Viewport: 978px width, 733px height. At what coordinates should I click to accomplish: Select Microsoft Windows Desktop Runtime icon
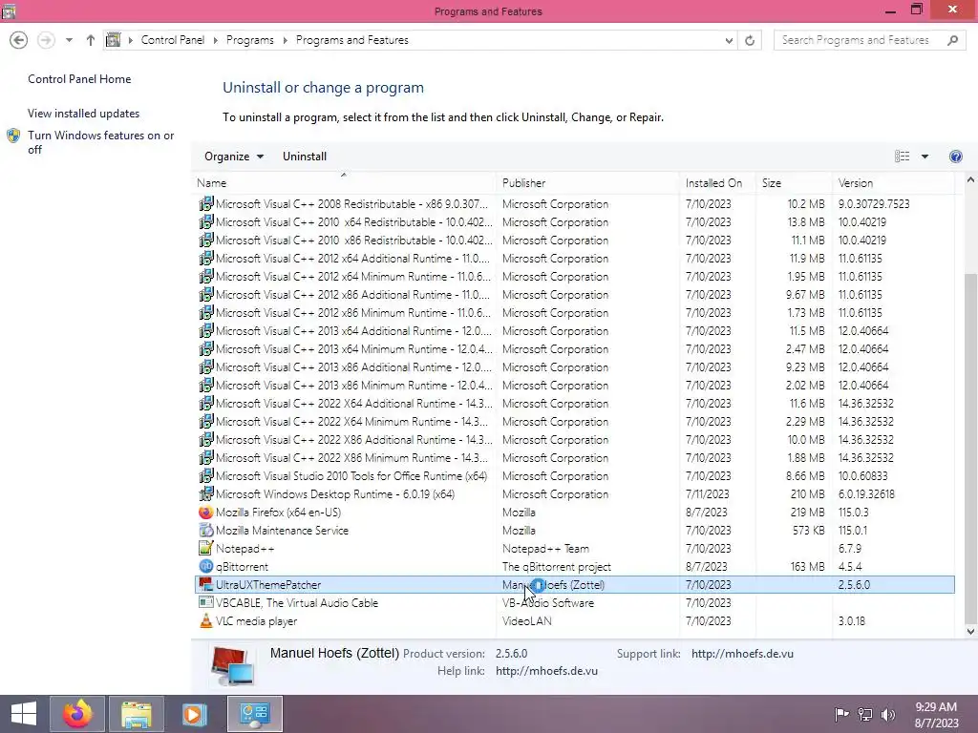pos(206,494)
